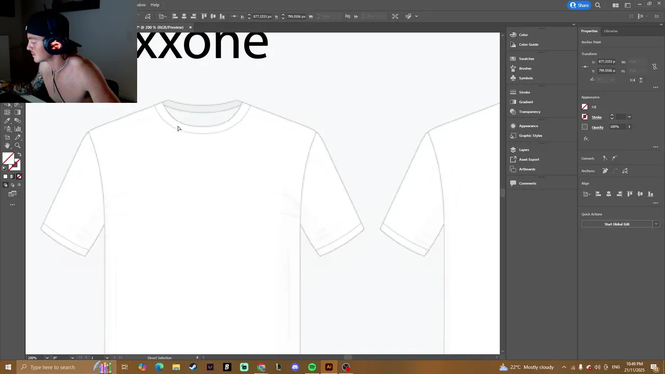
Task: Change the screen mode in toolbar
Action: (12, 194)
